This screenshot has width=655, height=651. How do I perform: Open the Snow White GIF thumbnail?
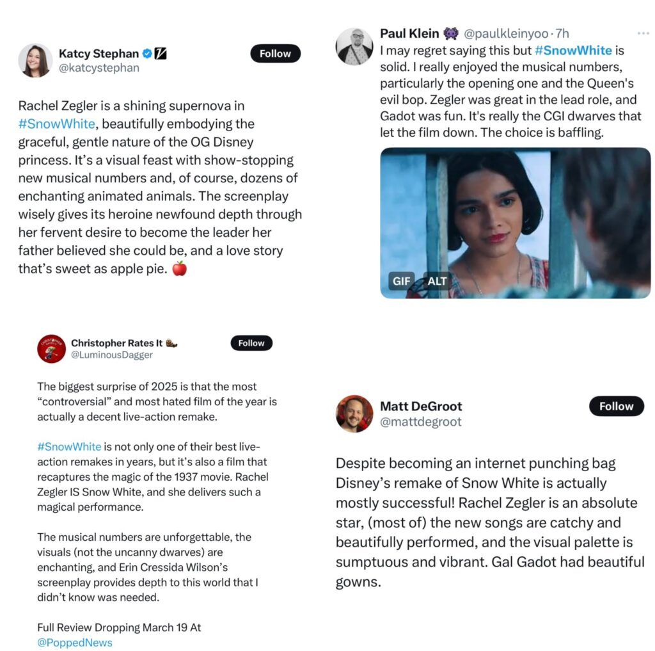[515, 223]
